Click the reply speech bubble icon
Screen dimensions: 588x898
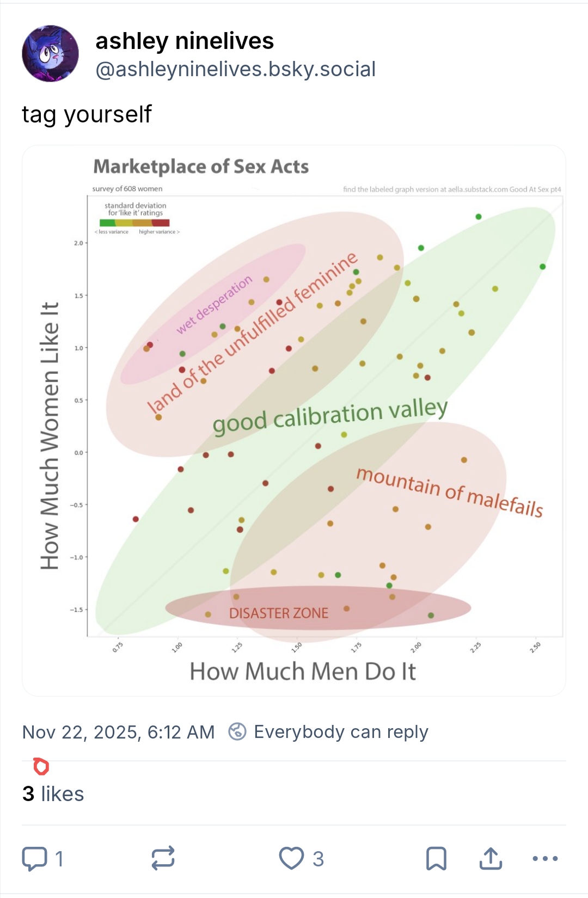click(x=34, y=858)
